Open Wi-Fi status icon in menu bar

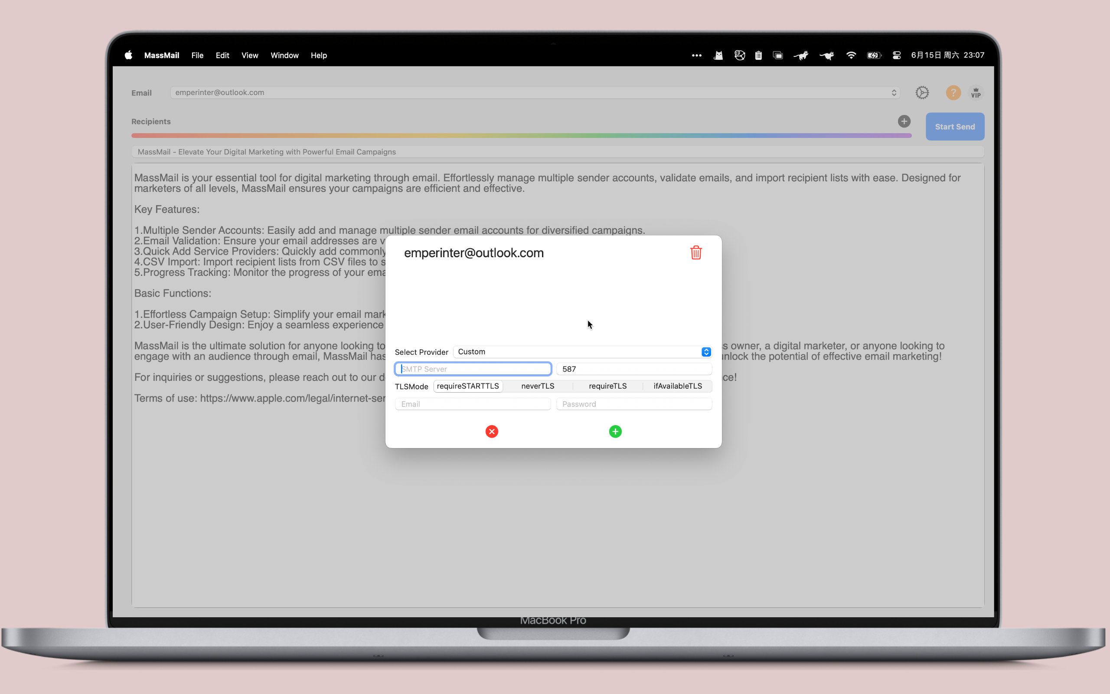[851, 56]
